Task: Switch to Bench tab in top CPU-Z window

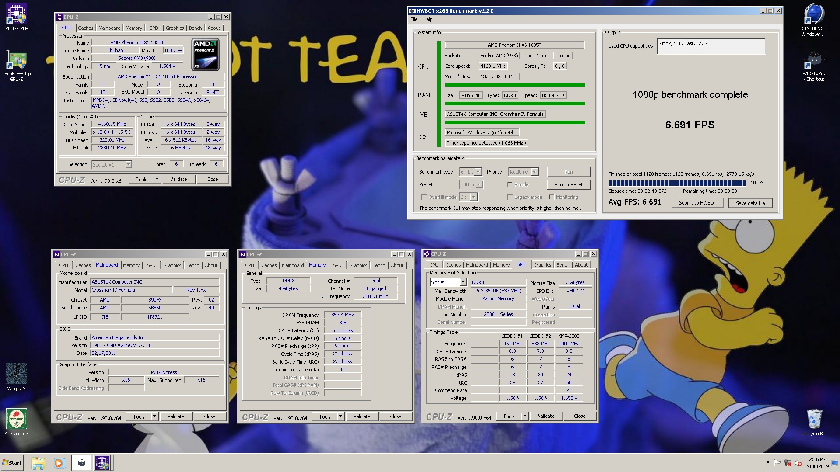Action: (x=196, y=28)
